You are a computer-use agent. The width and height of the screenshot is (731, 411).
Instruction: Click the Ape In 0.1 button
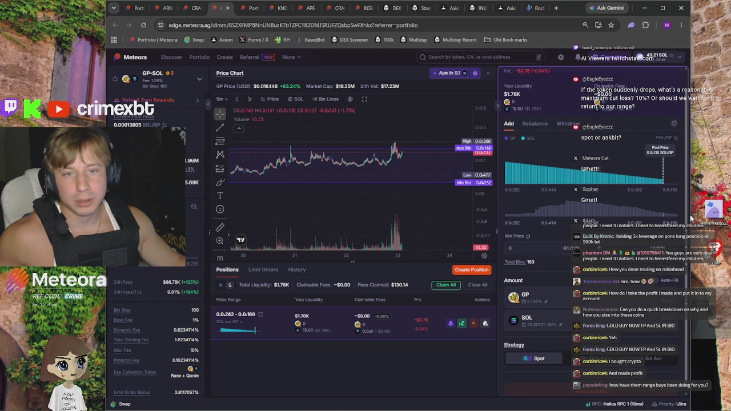pos(449,73)
